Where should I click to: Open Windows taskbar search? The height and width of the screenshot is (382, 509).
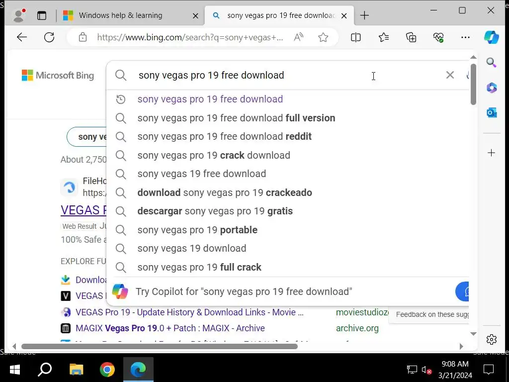tap(45, 370)
